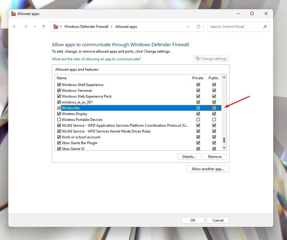Image resolution: width=287 pixels, height=240 pixels.
Task: Click the up one level arrow
Action: click(44, 27)
